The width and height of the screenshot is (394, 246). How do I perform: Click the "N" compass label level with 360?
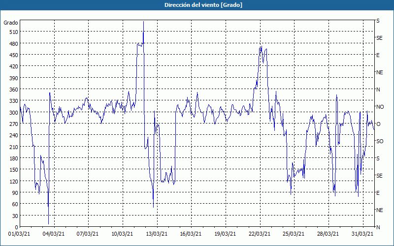378,90
